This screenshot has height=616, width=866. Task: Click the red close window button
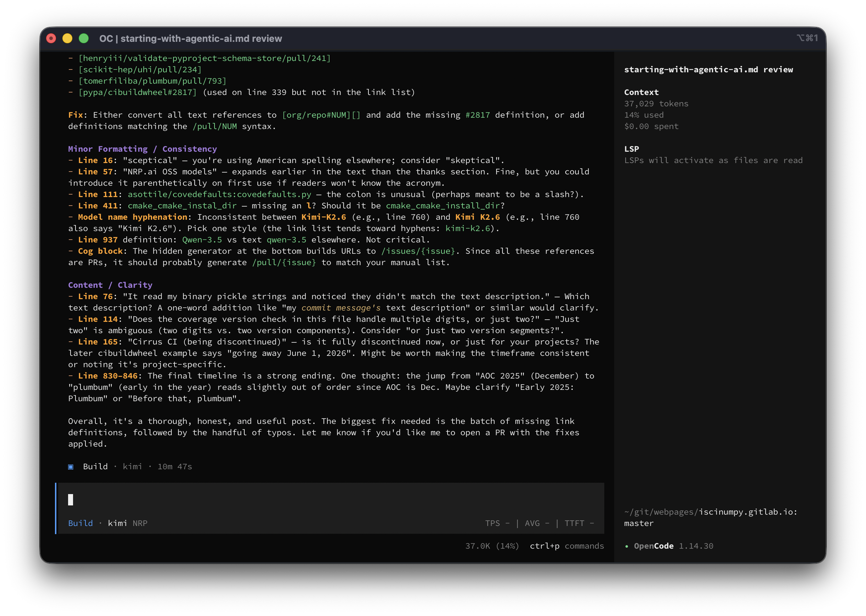[x=51, y=38]
